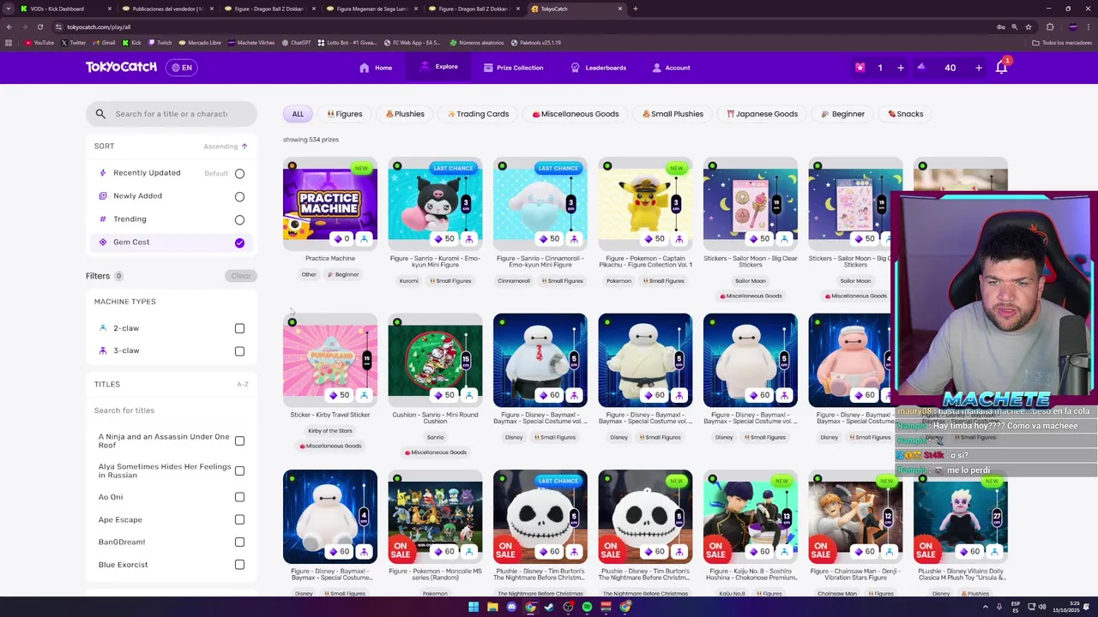Check the Blue Exorcist title checkbox
This screenshot has width=1098, height=617.
tap(239, 565)
